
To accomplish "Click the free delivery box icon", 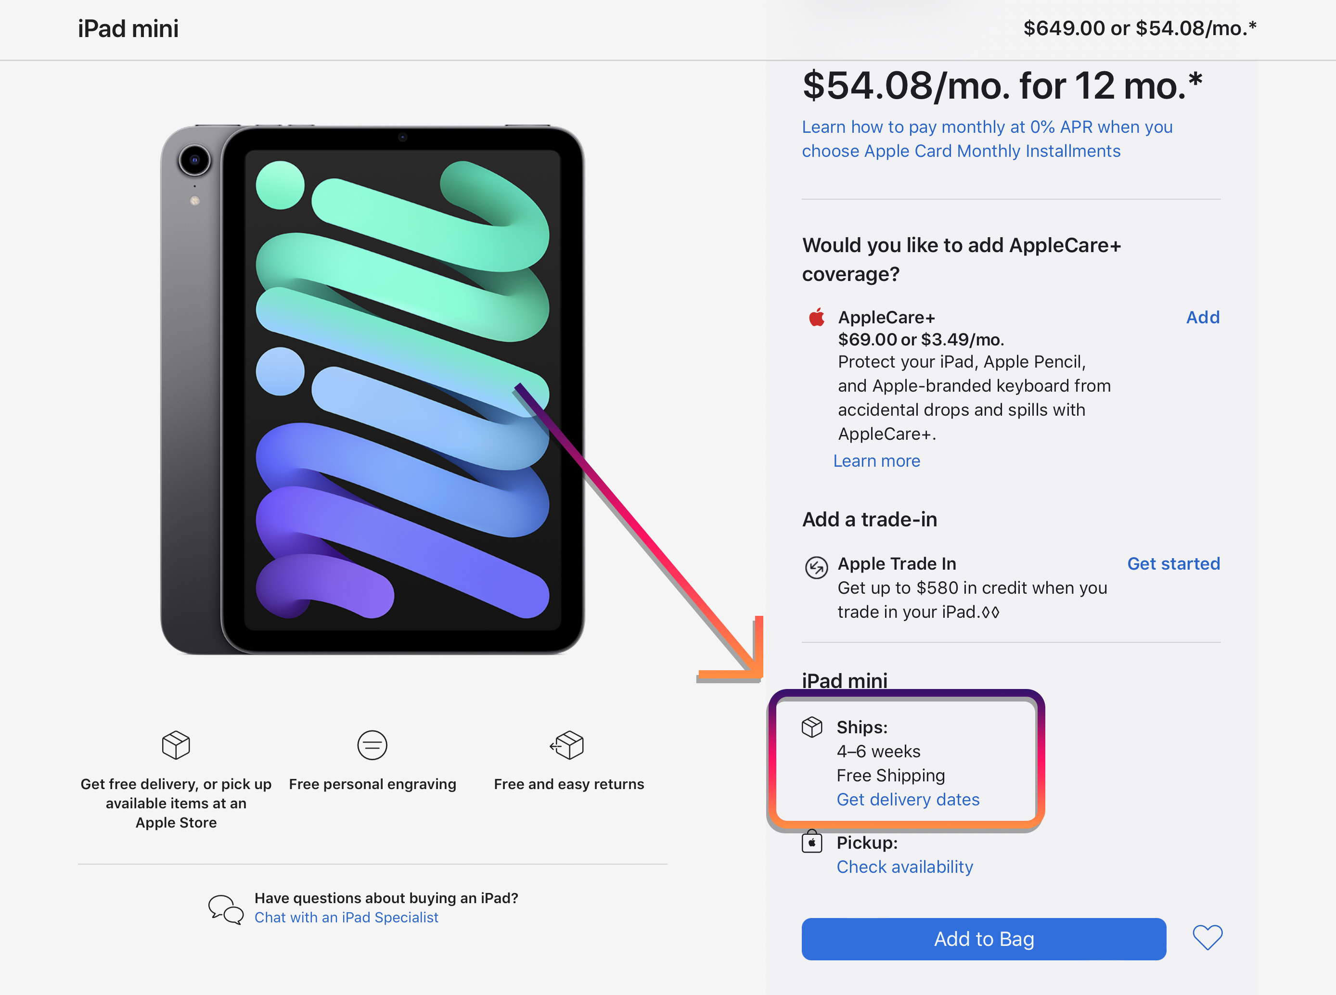I will (176, 745).
